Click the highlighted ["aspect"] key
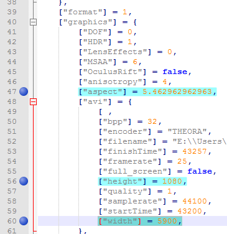The width and height of the screenshot is (227, 234). point(103,91)
